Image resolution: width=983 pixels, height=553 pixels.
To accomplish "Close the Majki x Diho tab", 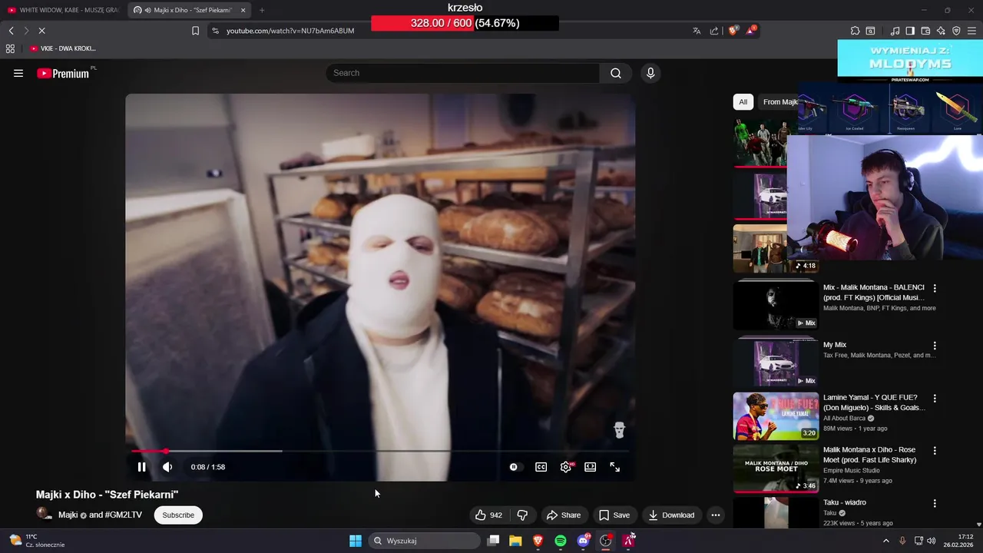I will [243, 10].
